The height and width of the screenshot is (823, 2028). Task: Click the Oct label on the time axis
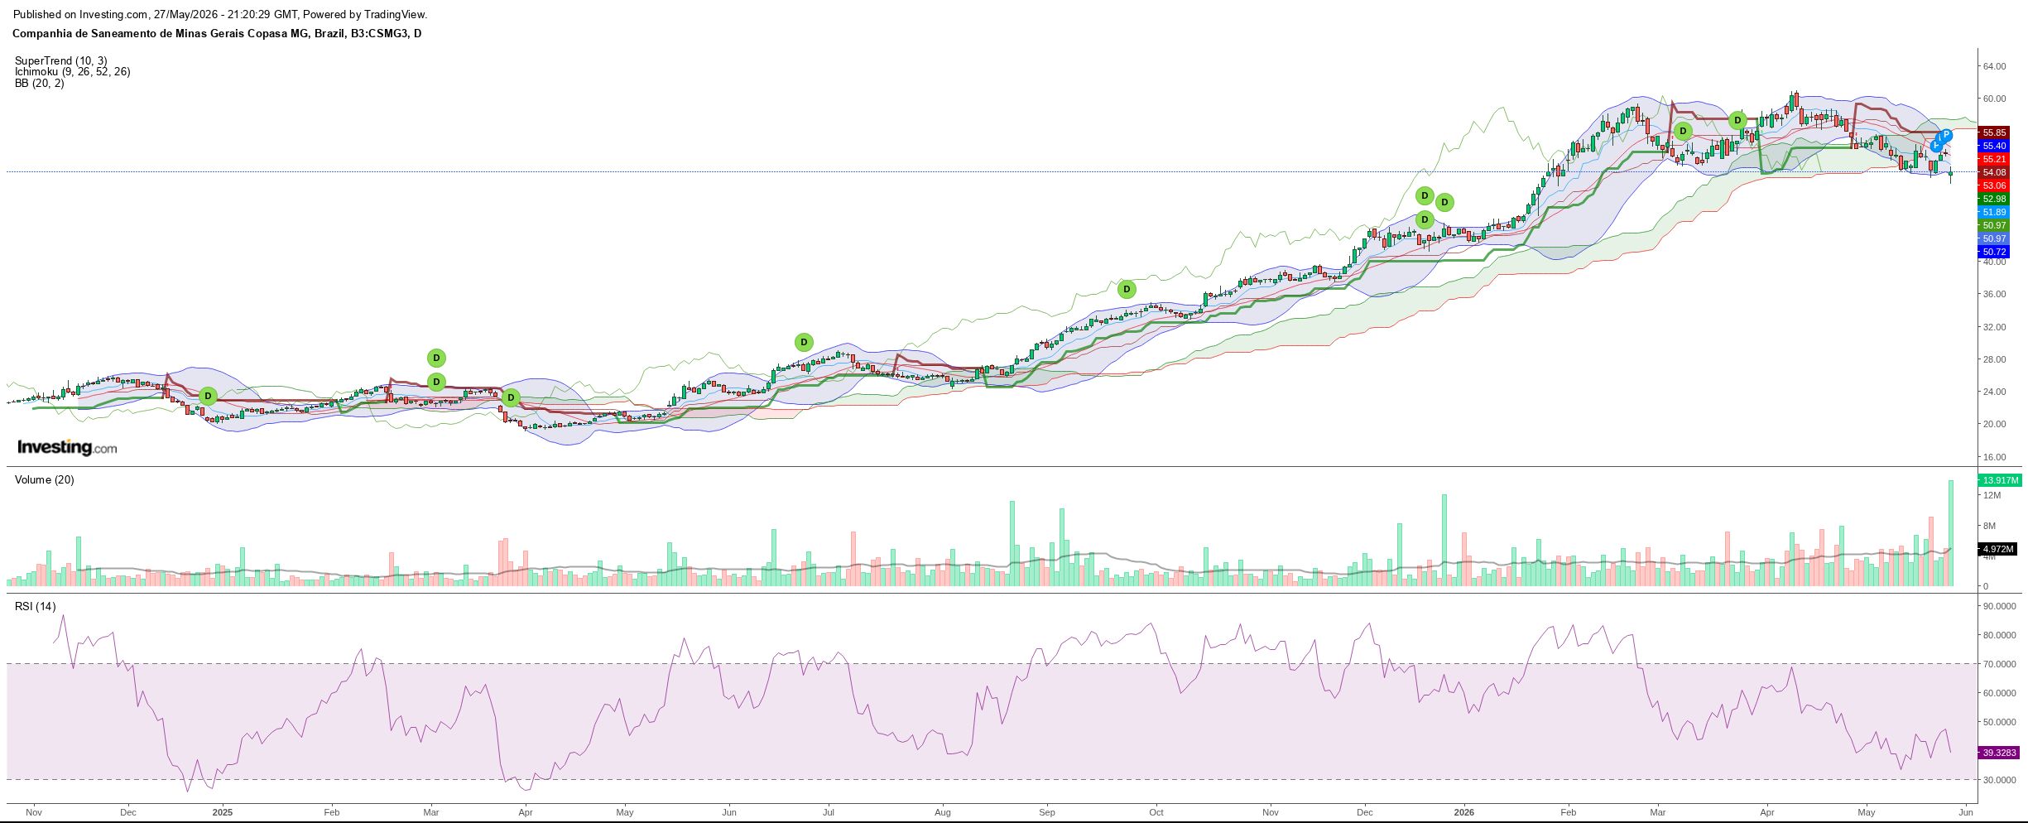tap(1156, 812)
